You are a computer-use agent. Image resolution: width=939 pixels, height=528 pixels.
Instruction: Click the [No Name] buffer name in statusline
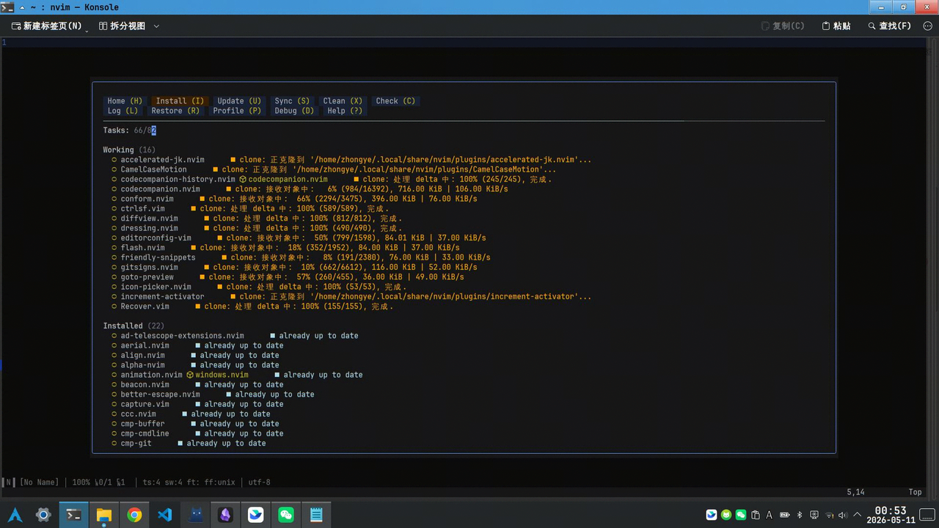[39, 483]
